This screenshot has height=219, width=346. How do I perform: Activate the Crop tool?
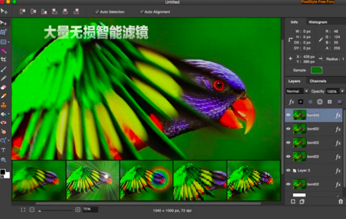3,59
